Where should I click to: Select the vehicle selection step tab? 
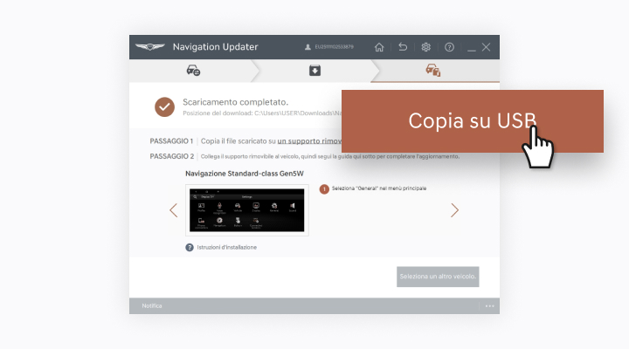(x=192, y=71)
